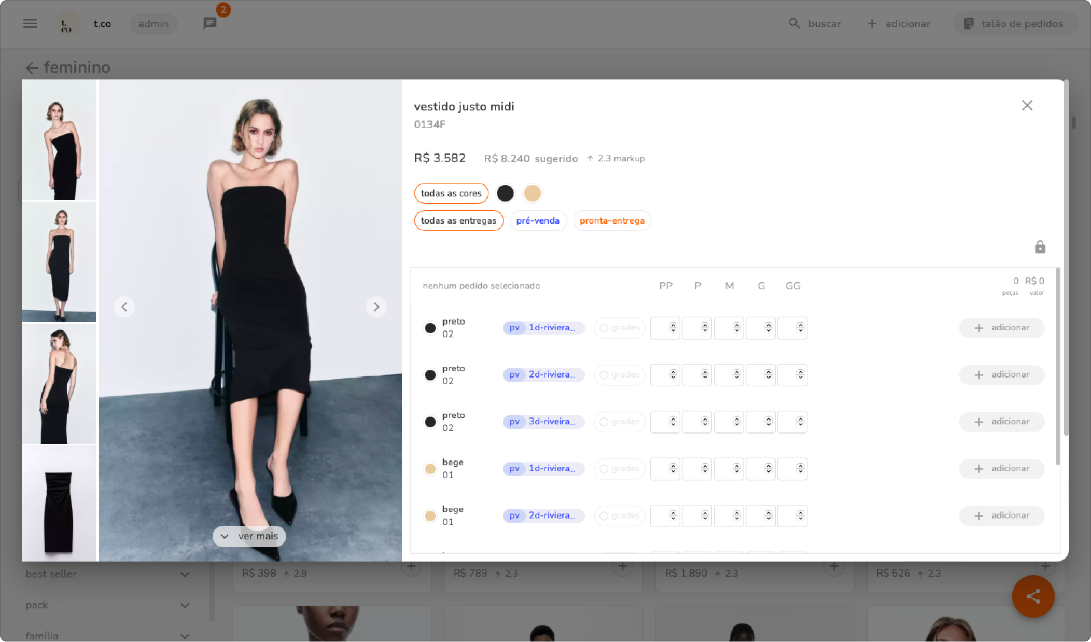Image resolution: width=1091 pixels, height=642 pixels.
Task: Toggle grades radio for preto 3d-riviera row
Action: (x=604, y=422)
